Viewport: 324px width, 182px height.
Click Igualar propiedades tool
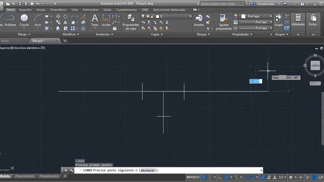(x=224, y=22)
